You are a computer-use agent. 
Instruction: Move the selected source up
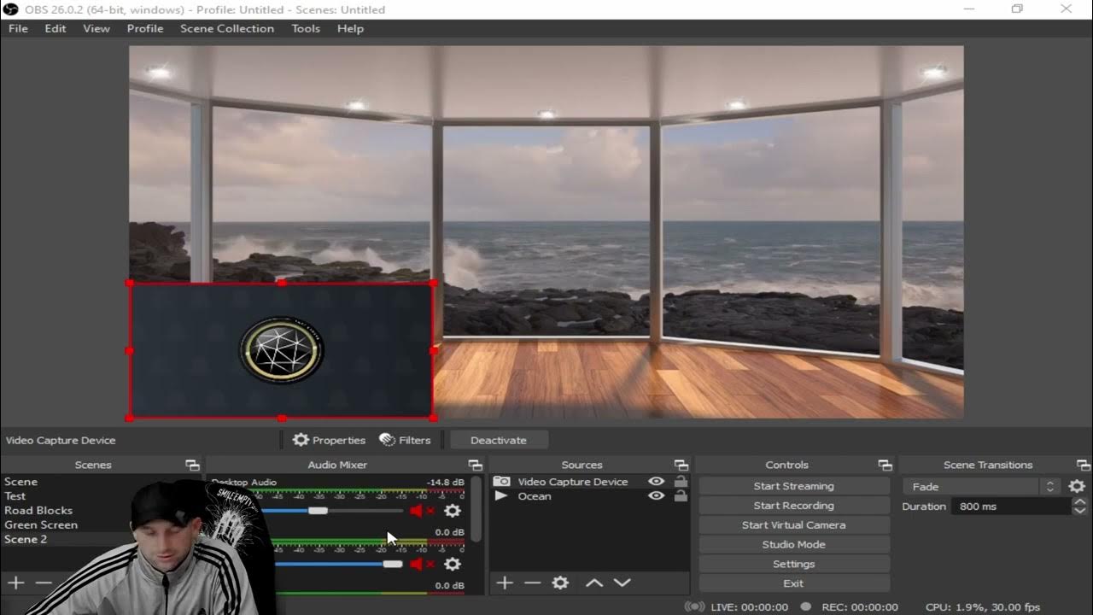(x=594, y=583)
